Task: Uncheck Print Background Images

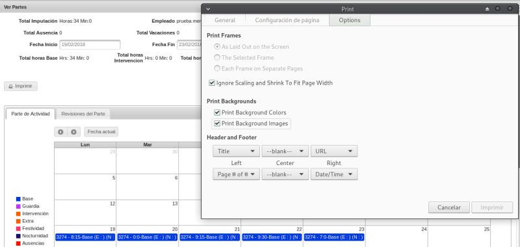Action: pyautogui.click(x=217, y=123)
